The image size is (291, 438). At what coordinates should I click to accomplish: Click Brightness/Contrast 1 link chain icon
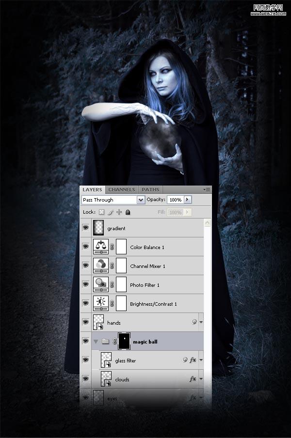point(112,303)
